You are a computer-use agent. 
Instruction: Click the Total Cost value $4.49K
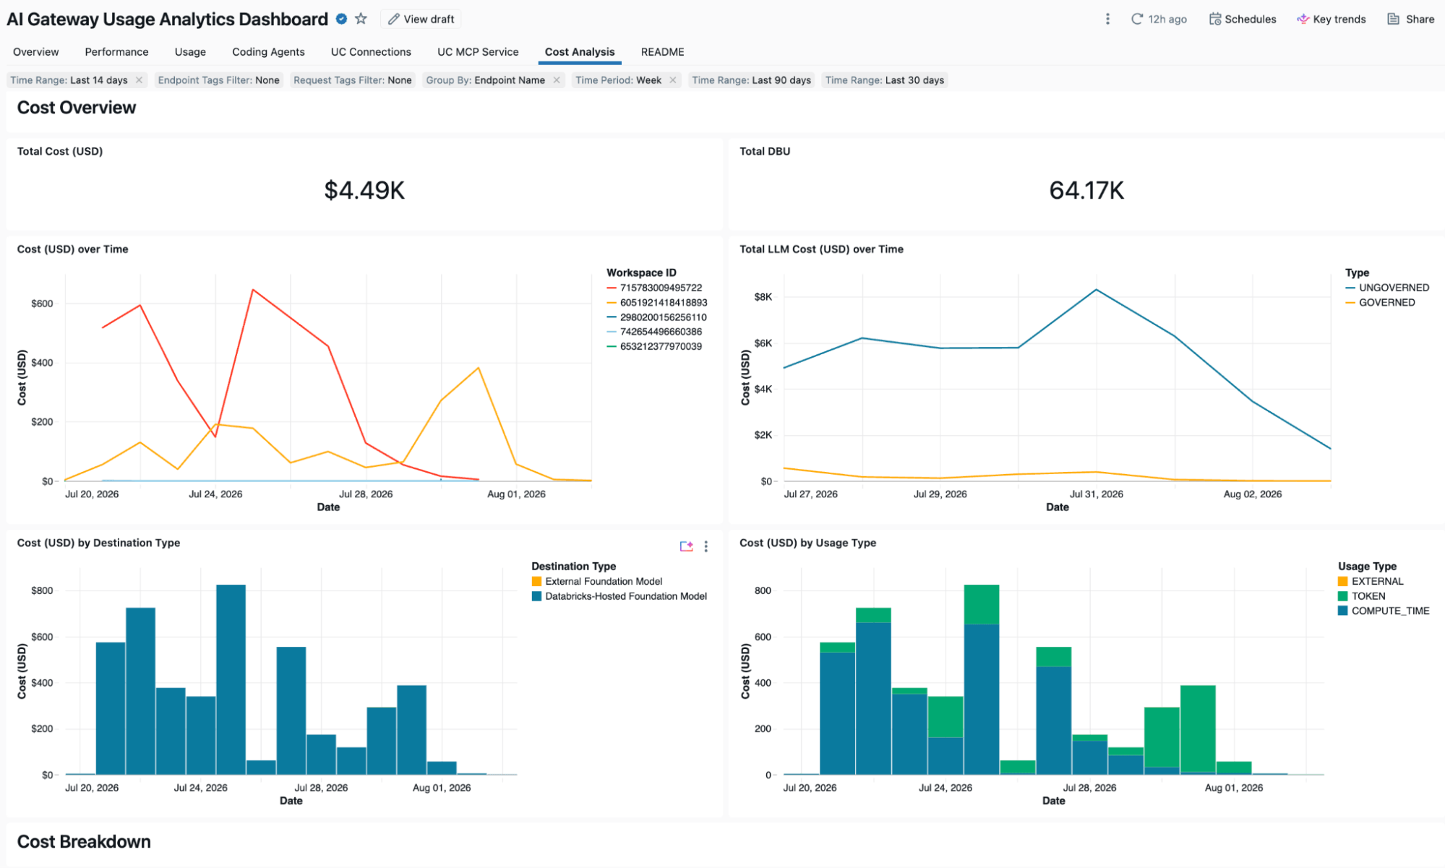pos(364,190)
